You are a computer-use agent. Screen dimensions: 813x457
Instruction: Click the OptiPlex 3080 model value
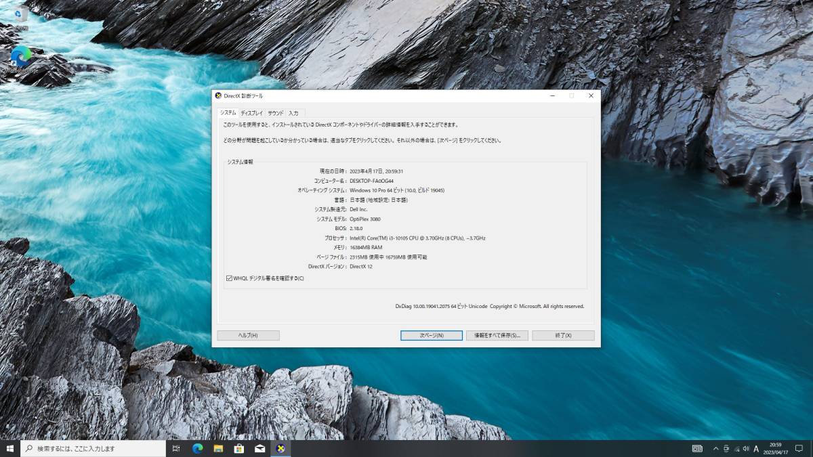[365, 219]
